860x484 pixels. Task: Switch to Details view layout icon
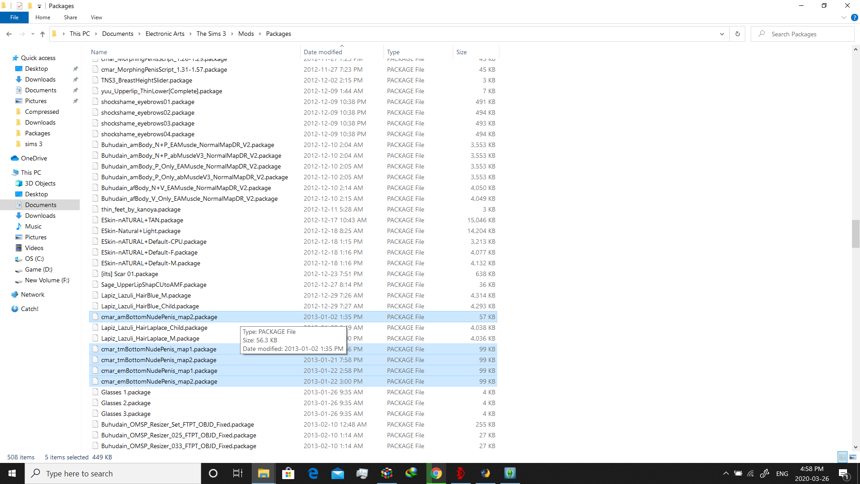pos(843,457)
